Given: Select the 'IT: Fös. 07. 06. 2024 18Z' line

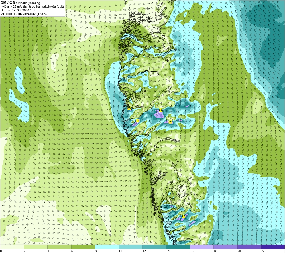Looking at the screenshot, I should [18, 10].
